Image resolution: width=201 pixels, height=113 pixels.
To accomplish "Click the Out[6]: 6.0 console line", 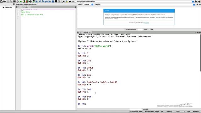I will click(84, 85).
